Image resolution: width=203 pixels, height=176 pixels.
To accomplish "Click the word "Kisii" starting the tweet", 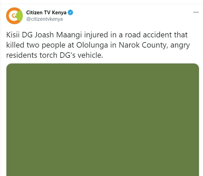I will 13,35.
